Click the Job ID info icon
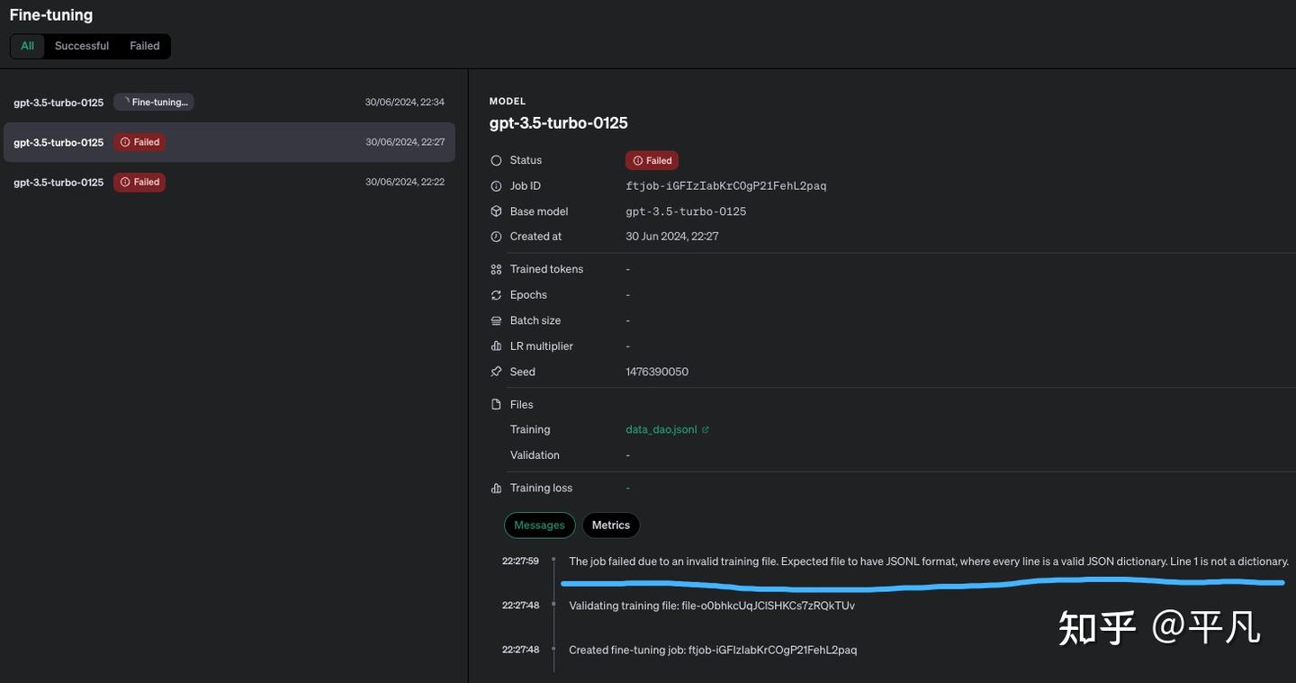Viewport: 1296px width, 683px height. point(496,186)
